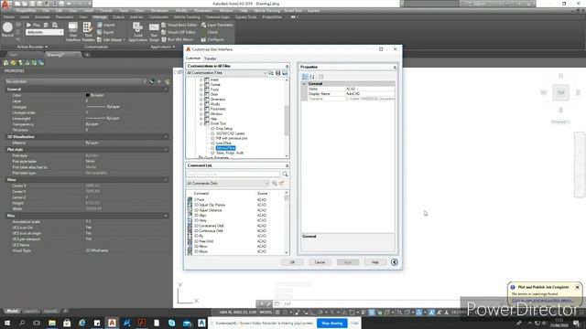
Task: Click the Run Script button
Action: 154,32
